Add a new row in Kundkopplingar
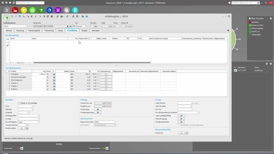This screenshot has height=154, width=274. pyautogui.click(x=7, y=39)
